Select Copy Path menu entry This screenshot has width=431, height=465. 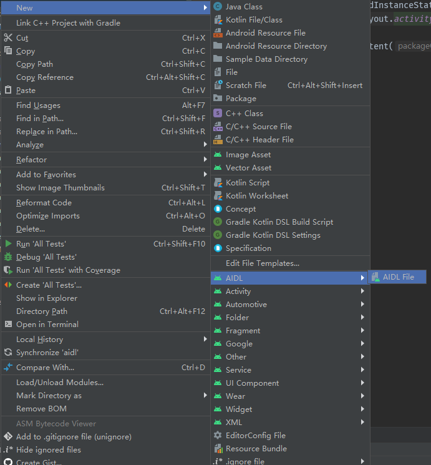pyautogui.click(x=105, y=64)
